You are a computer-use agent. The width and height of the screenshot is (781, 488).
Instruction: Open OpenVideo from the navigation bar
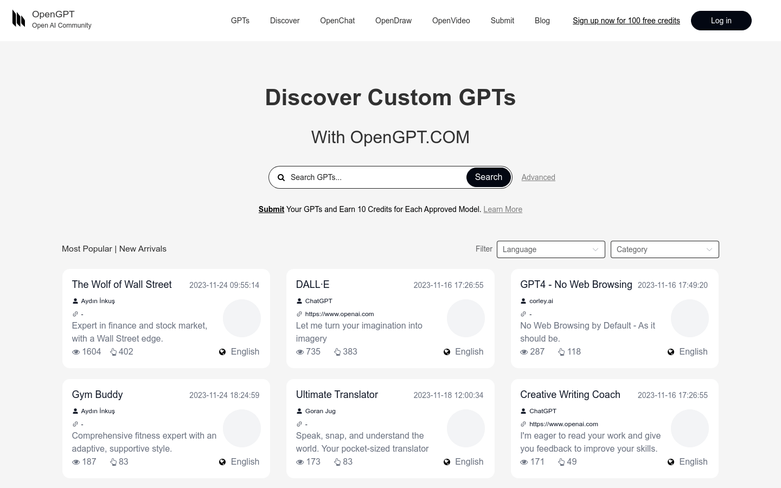tap(451, 21)
